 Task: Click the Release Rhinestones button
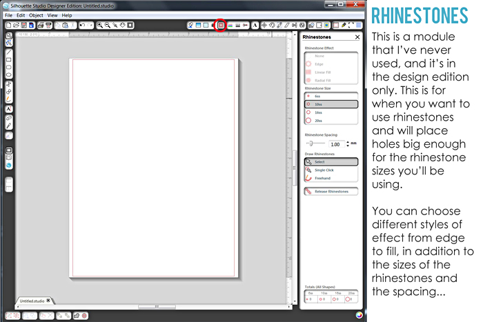331,192
